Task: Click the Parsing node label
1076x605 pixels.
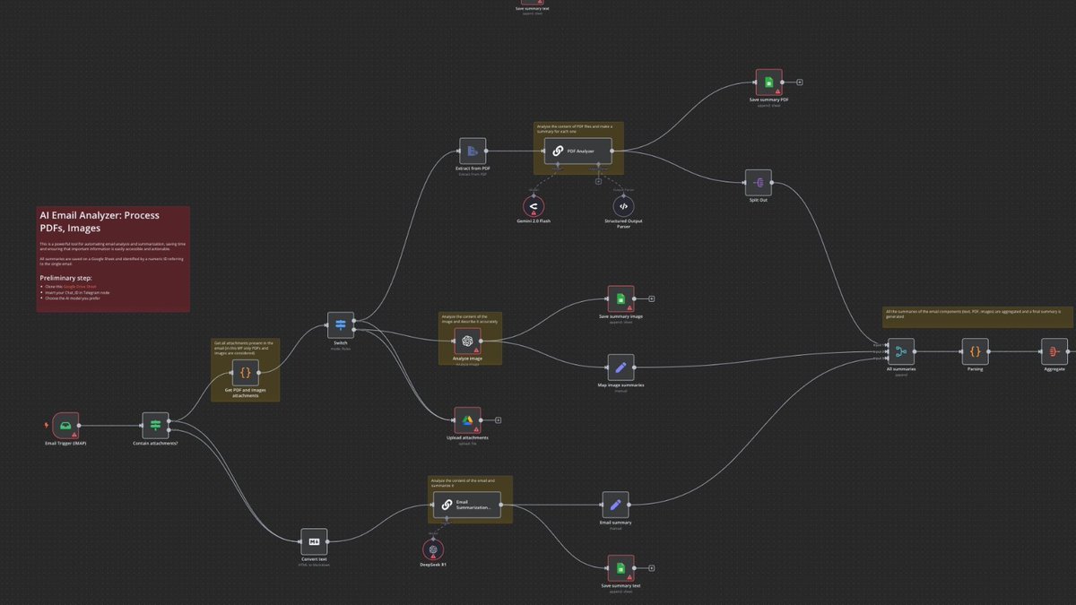Action: click(x=975, y=369)
